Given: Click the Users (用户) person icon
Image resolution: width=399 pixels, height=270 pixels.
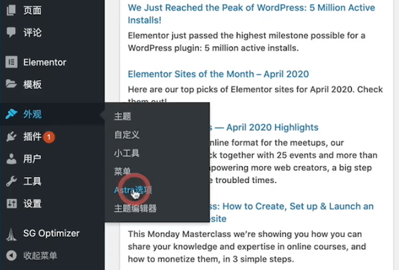Looking at the screenshot, I should (x=11, y=159).
